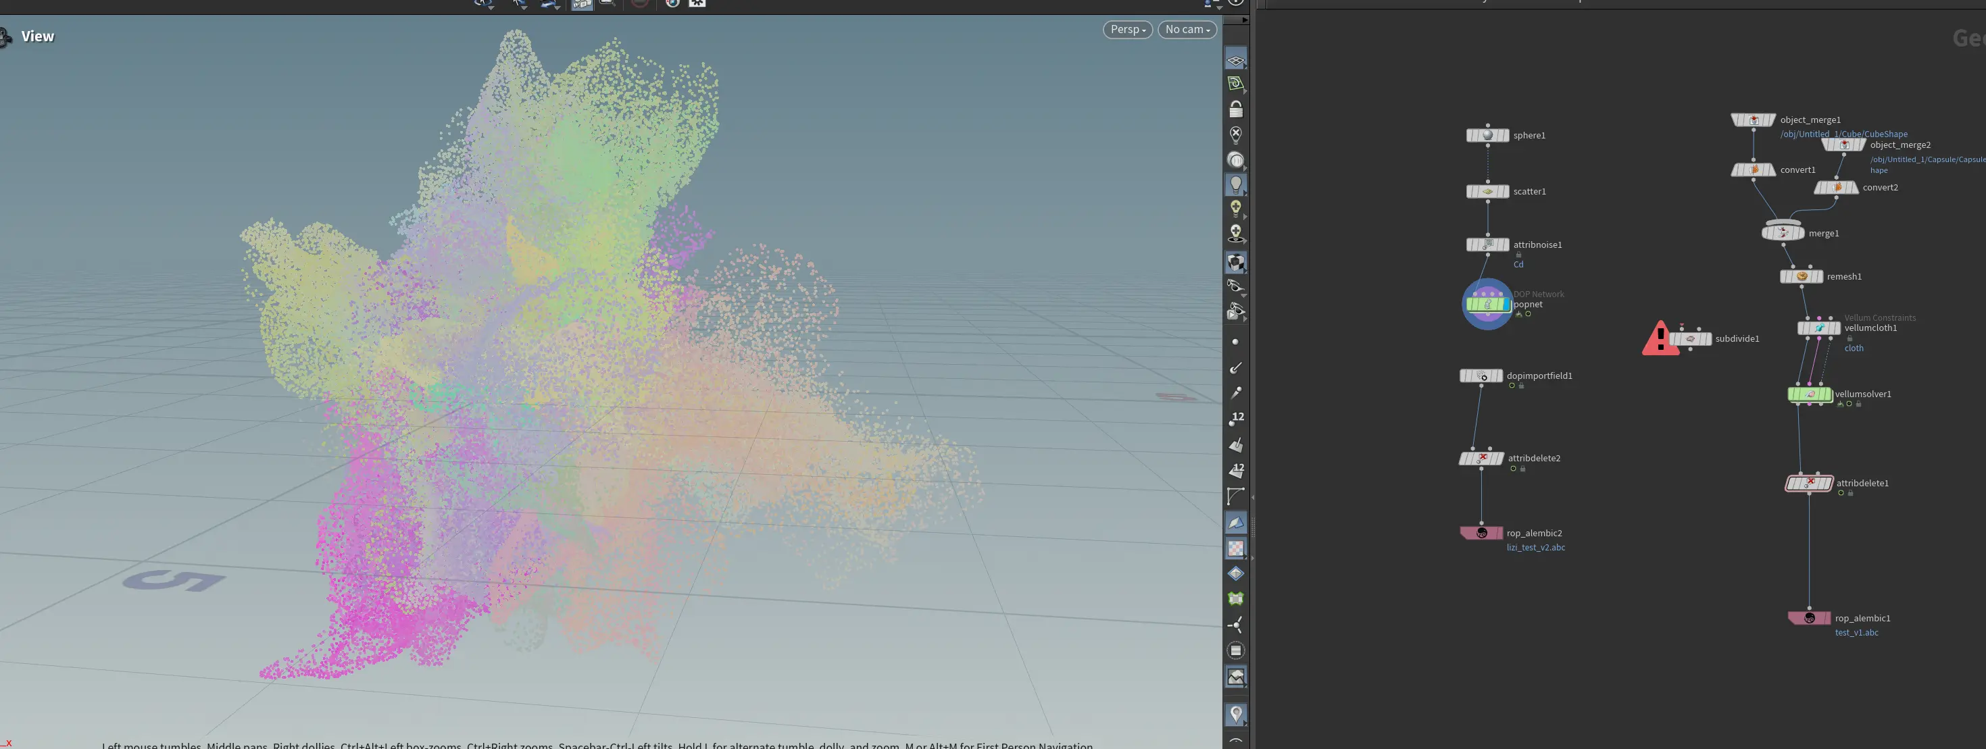Click the test_v1.abc output file label

point(1856,633)
